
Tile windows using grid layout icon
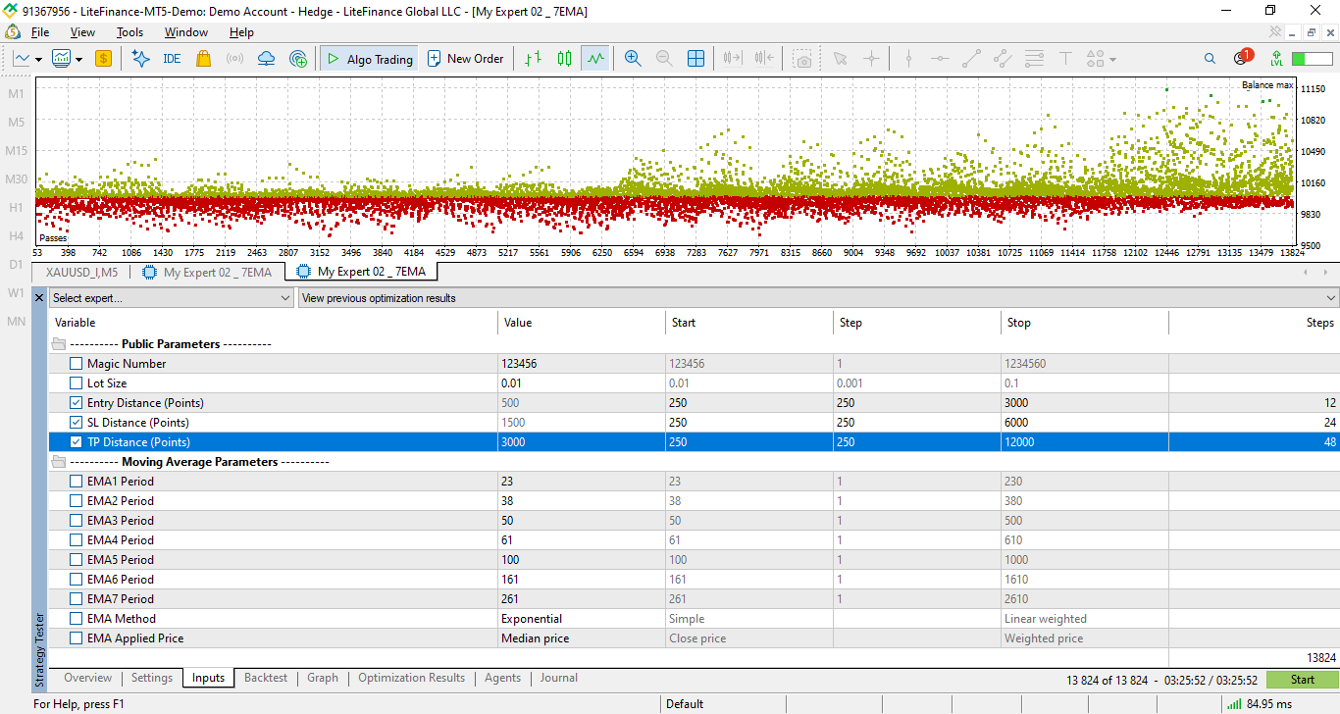point(696,59)
